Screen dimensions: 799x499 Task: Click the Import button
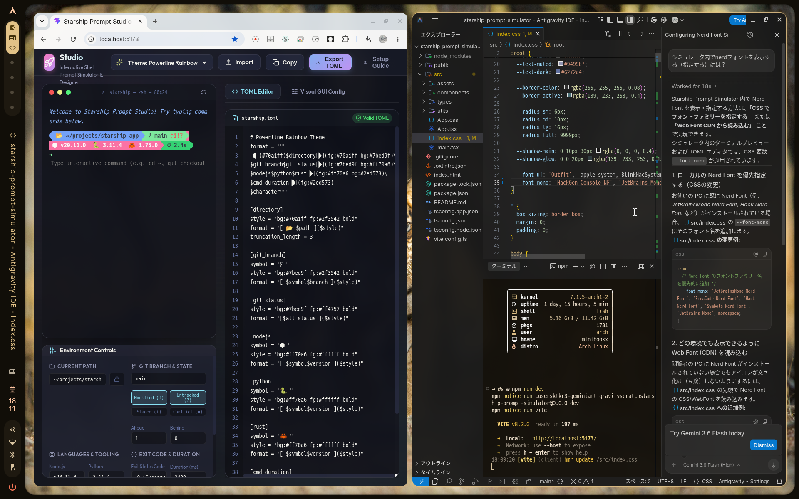[239, 62]
